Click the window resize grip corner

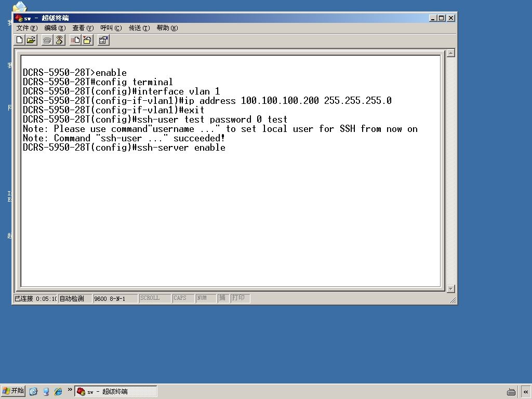(453, 300)
